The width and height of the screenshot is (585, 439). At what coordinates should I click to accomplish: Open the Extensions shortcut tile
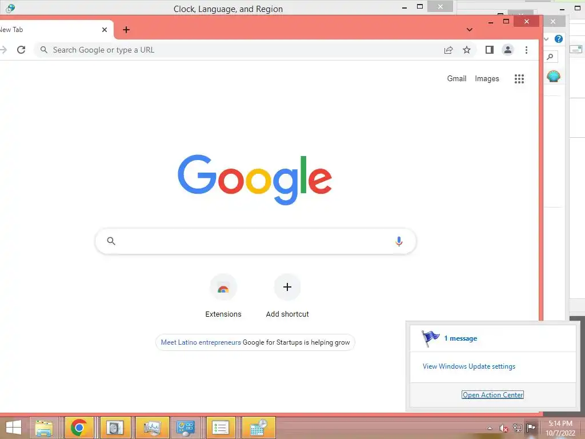coord(223,296)
